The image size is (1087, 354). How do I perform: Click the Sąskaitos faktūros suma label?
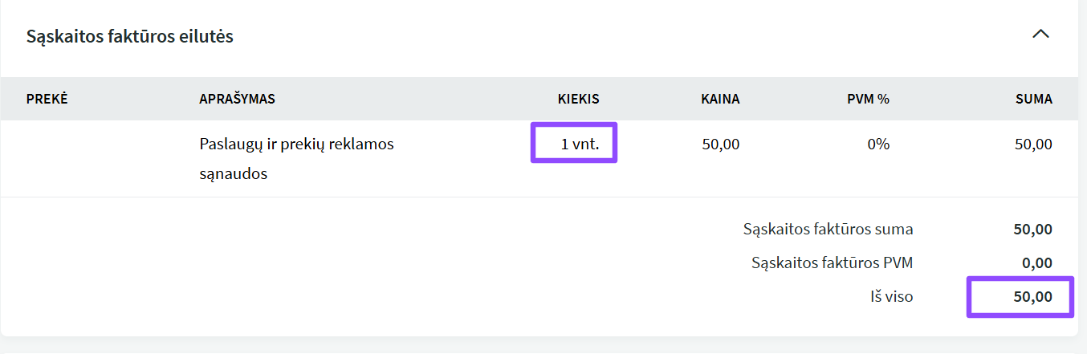pos(828,230)
